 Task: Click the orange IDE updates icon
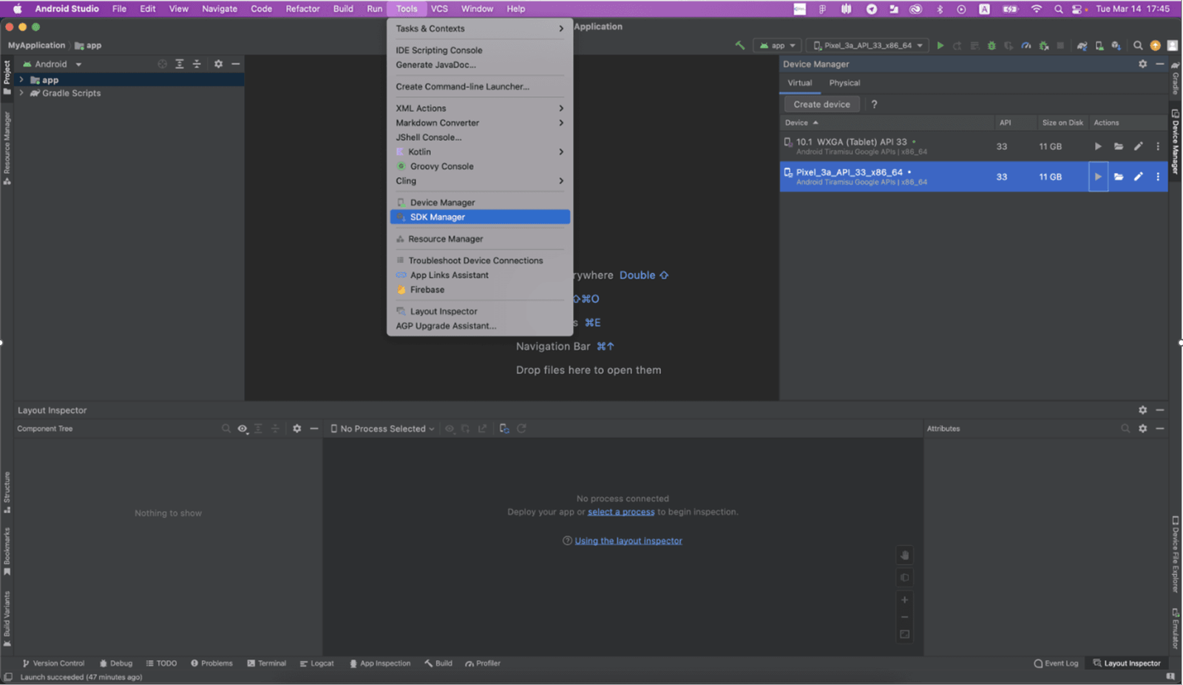point(1155,46)
